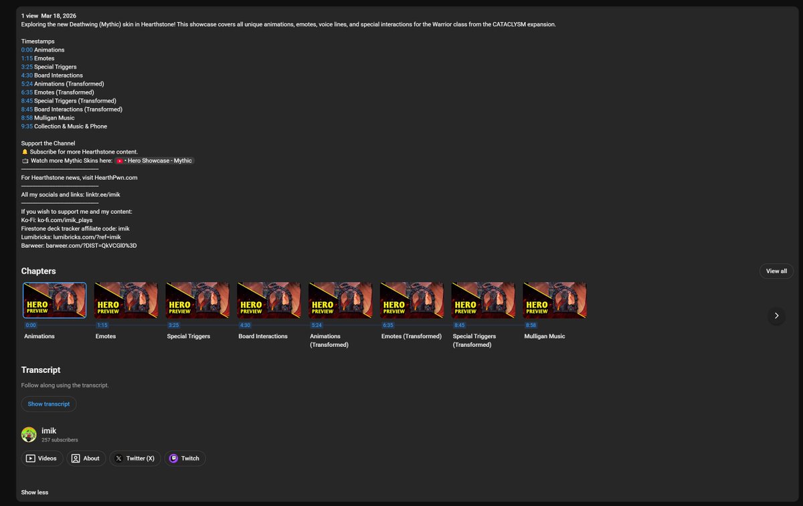Click 'Follow along using the transcript.' text

(x=65, y=386)
